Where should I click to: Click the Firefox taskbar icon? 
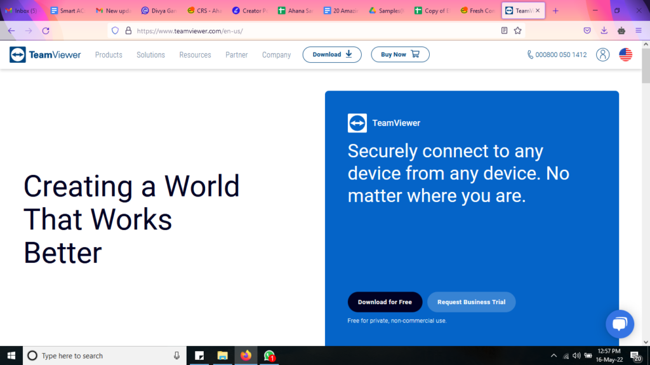pyautogui.click(x=246, y=355)
